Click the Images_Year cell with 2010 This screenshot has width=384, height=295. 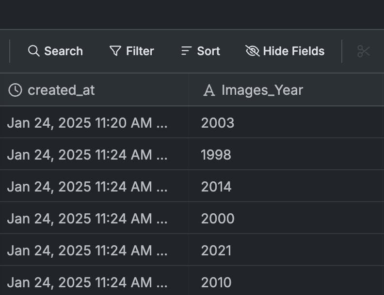click(x=216, y=282)
